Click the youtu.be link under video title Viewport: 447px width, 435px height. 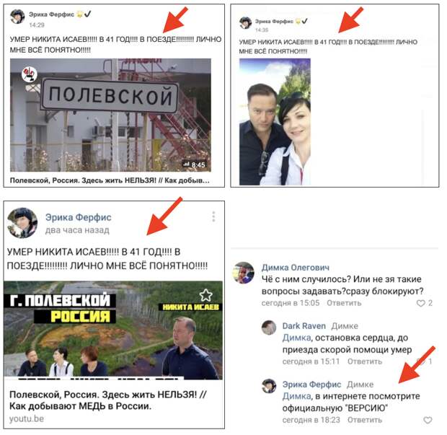tap(27, 418)
